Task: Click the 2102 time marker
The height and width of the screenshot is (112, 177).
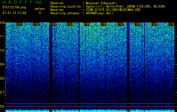Action: pyautogui.click(x=36, y=24)
